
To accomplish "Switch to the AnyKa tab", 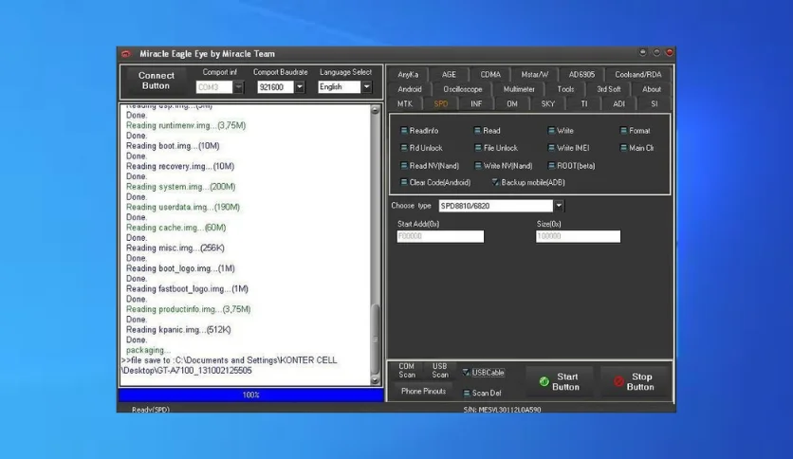I will point(408,74).
